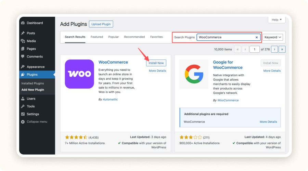Image resolution: width=308 pixels, height=171 pixels.
Task: Click 'Last Updated: 4 days ago' text
Action: [x=262, y=137]
